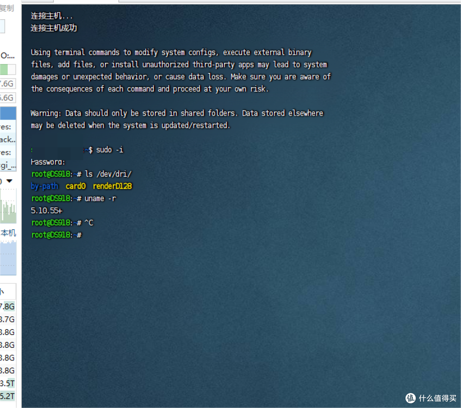Select the 本机 link in the sidebar

click(x=8, y=233)
